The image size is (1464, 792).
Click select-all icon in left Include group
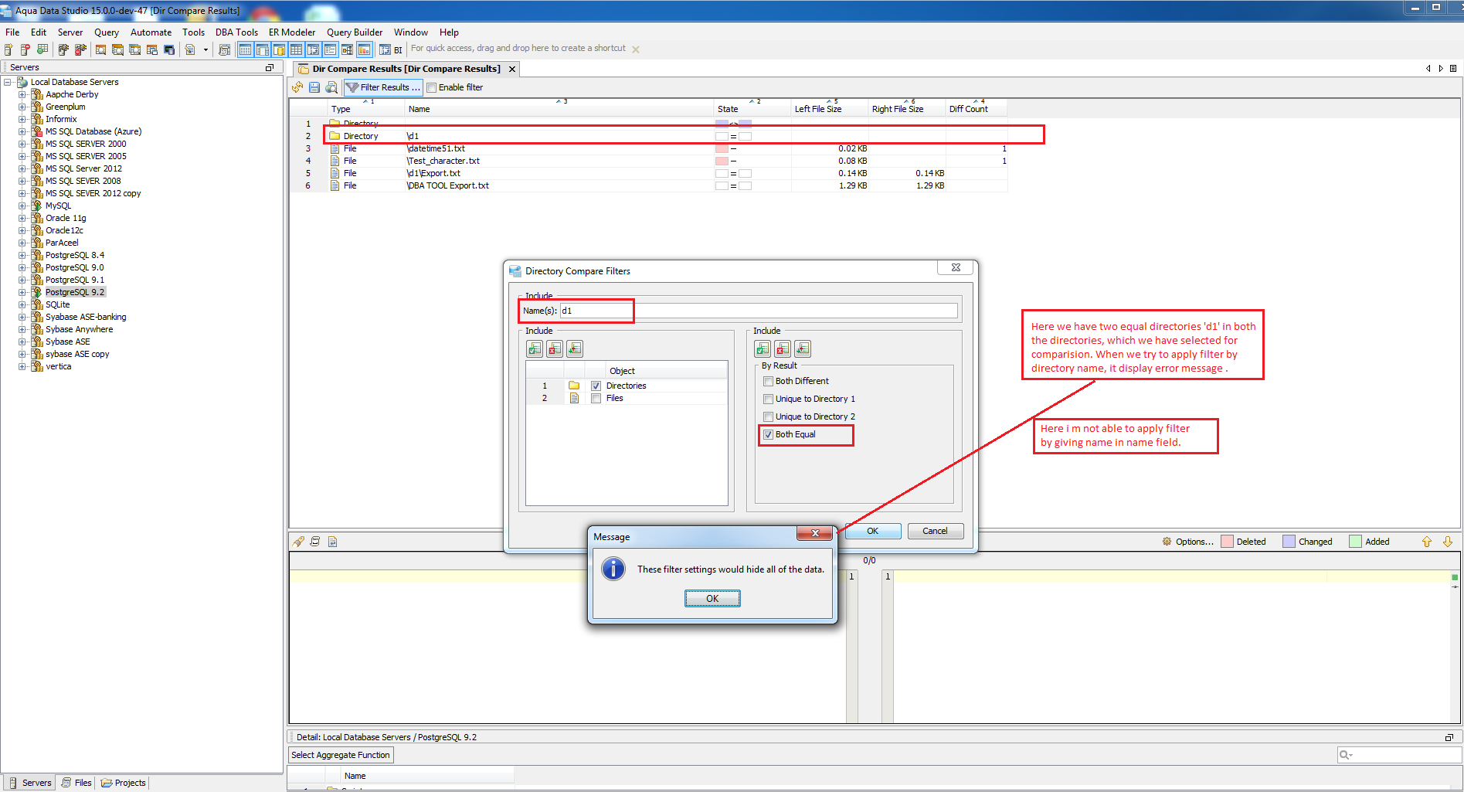click(x=535, y=349)
